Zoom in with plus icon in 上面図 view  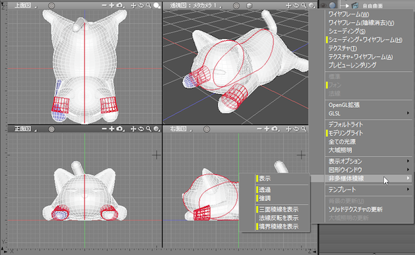pyautogui.click(x=111, y=6)
